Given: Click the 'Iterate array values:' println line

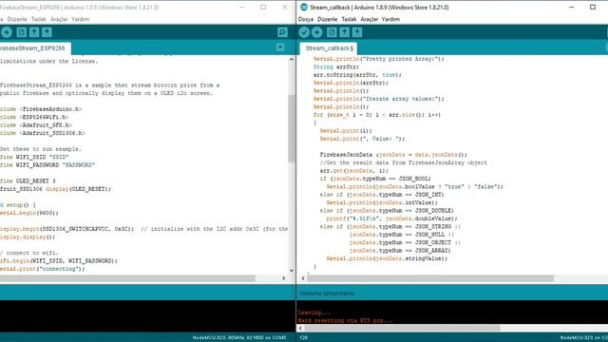Looking at the screenshot, I should pos(379,99).
